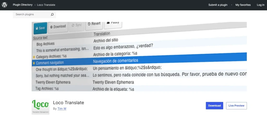This screenshot has height=120, width=267.
Task: Click translation Archivo del sitio
Action: pyautogui.click(x=106, y=41)
